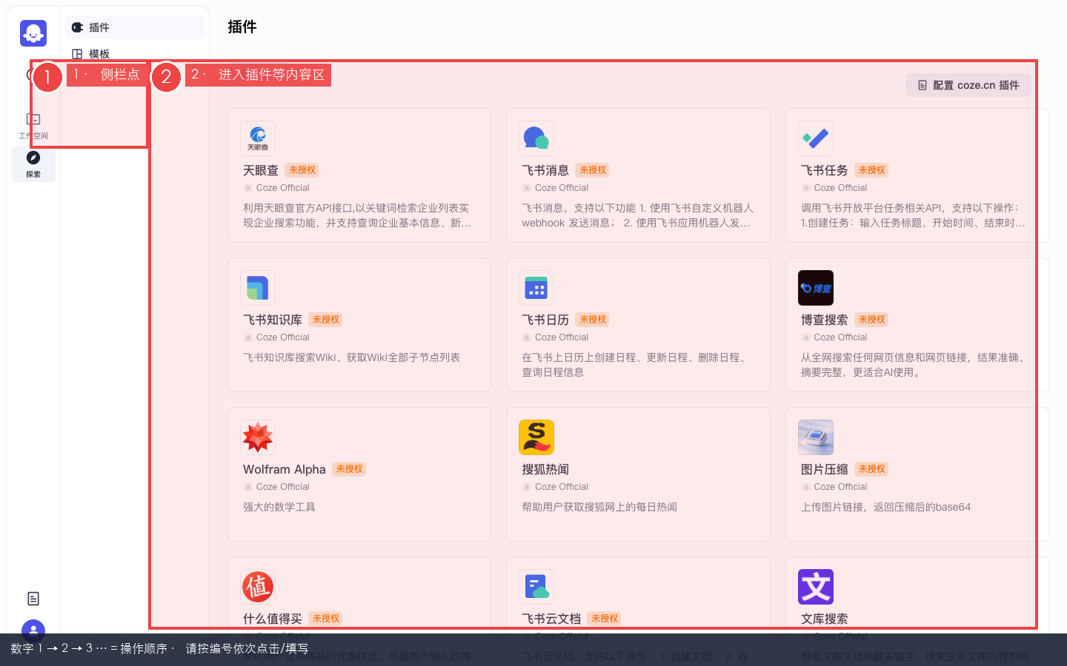Image resolution: width=1067 pixels, height=666 pixels.
Task: Click 未授权 badge on 图片压缩 card
Action: [x=872, y=469]
